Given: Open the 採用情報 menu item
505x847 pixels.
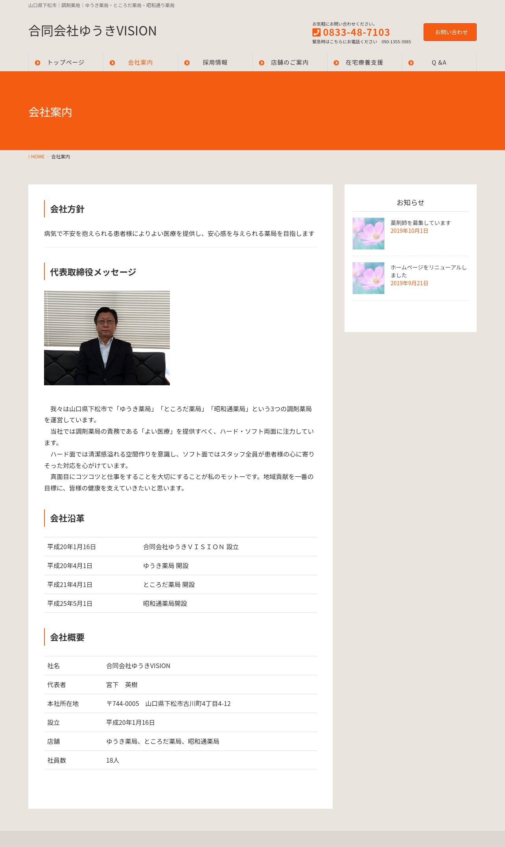Looking at the screenshot, I should [x=215, y=62].
